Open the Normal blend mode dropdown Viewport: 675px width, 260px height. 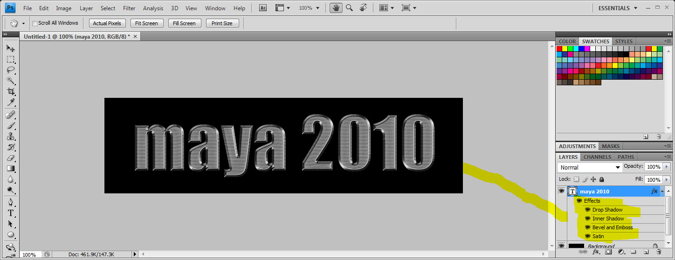(590, 167)
